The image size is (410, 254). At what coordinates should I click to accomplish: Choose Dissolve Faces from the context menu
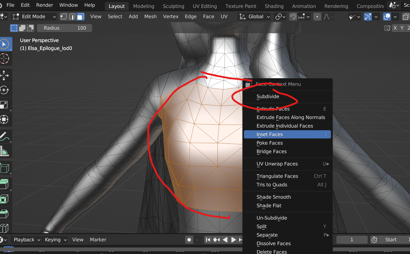tap(287, 243)
